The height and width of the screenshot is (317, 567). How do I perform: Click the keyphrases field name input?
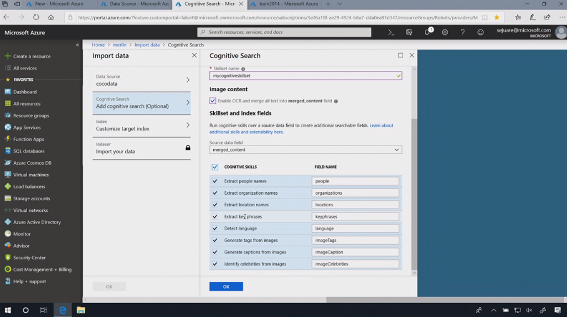click(x=355, y=217)
